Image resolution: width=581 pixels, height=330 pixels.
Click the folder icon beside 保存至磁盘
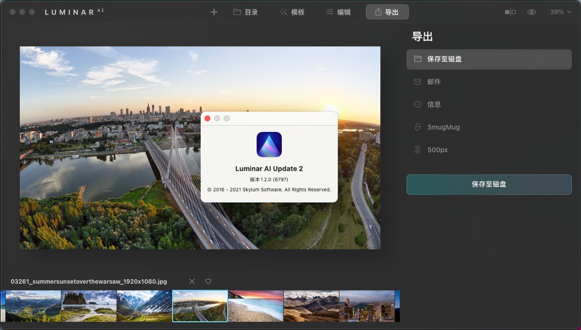click(x=417, y=59)
